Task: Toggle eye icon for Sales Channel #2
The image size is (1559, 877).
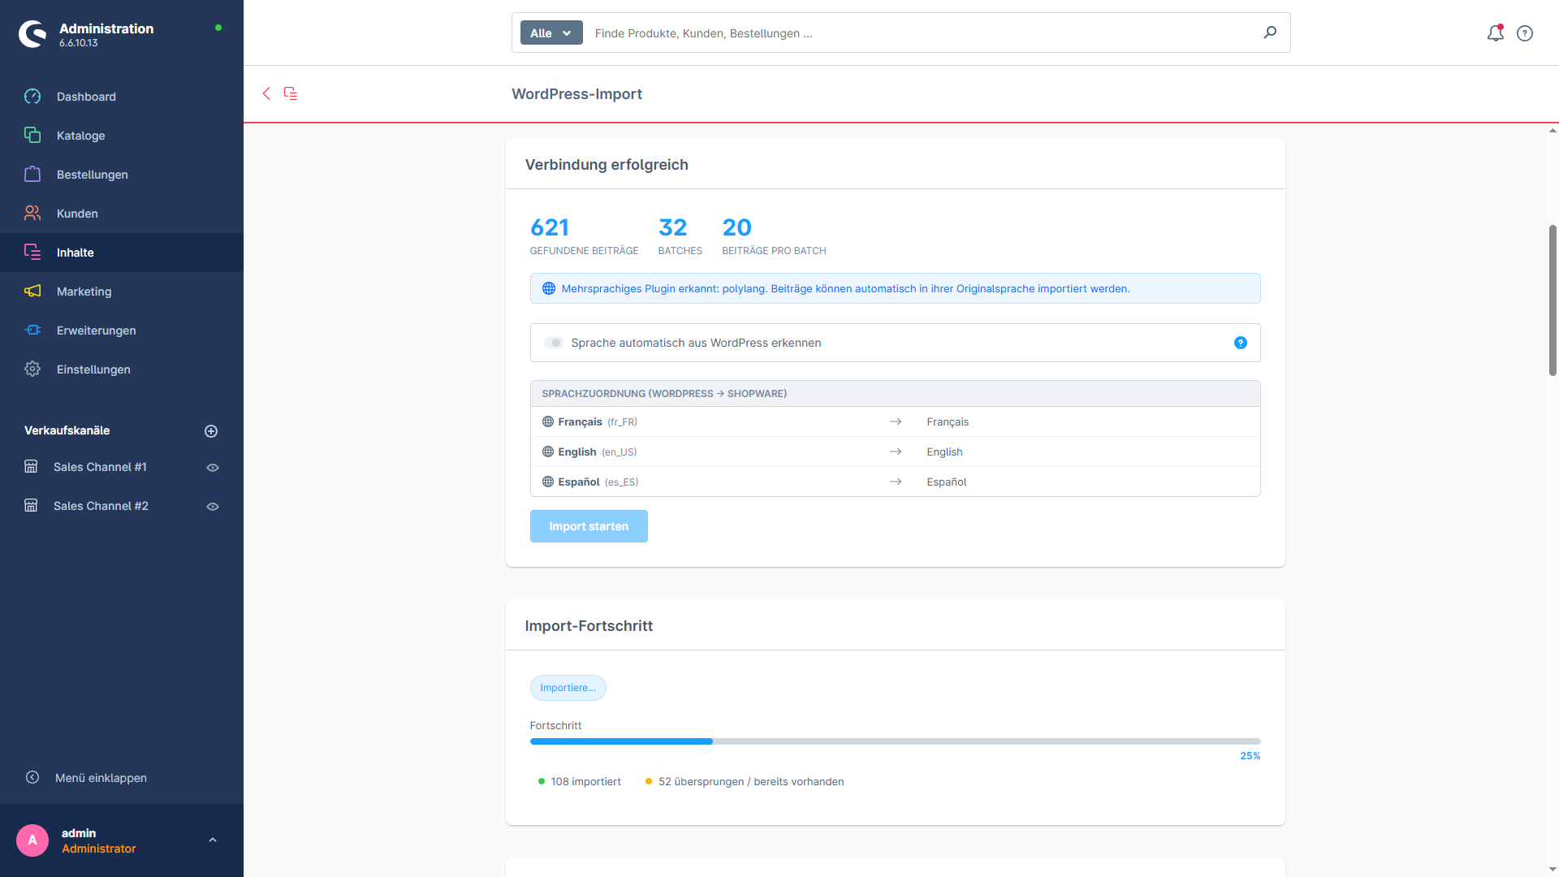Action: pyautogui.click(x=213, y=507)
